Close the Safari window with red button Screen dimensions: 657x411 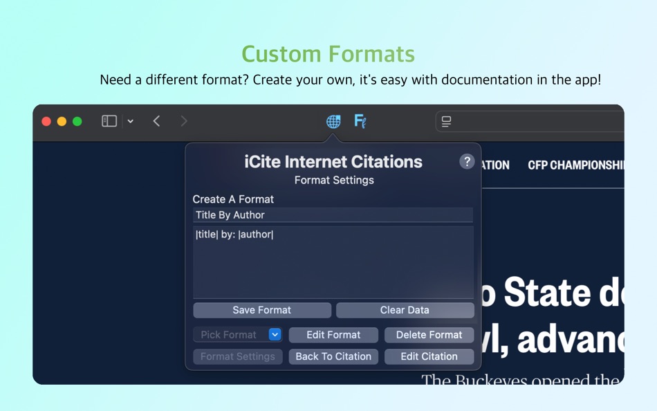coord(46,122)
